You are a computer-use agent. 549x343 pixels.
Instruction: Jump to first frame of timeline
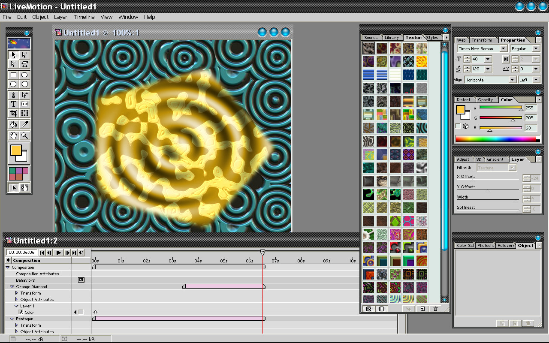[x=42, y=253]
